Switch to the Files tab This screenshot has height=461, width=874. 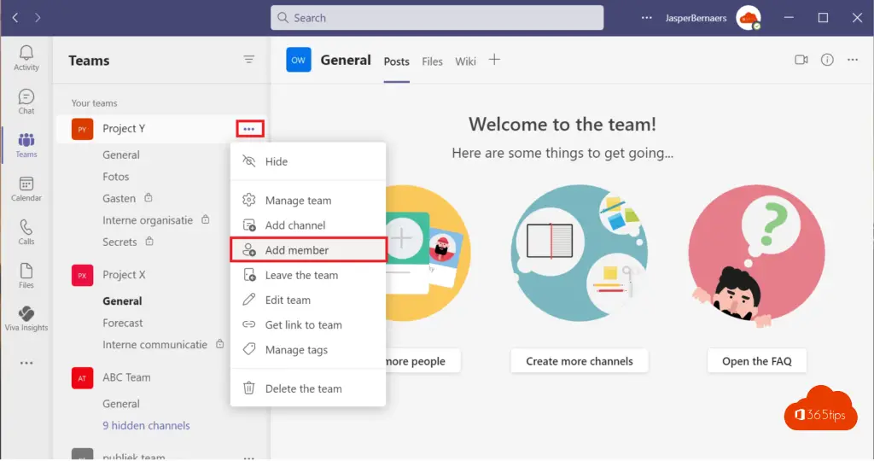pyautogui.click(x=432, y=61)
